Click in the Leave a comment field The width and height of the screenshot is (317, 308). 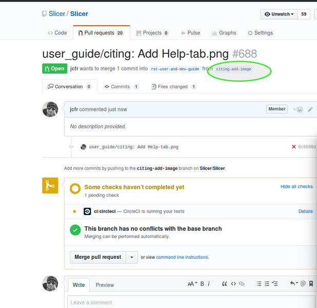(x=190, y=302)
